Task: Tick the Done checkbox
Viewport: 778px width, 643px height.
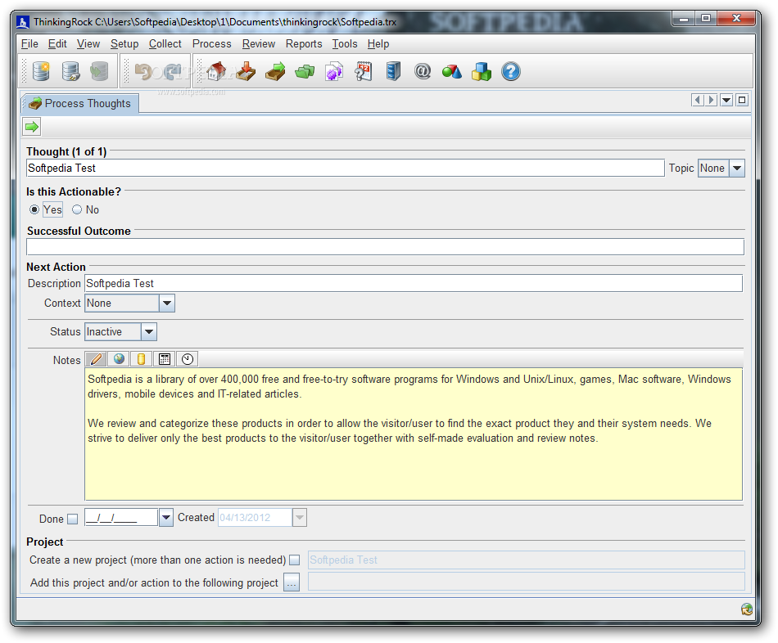Action: (x=73, y=519)
